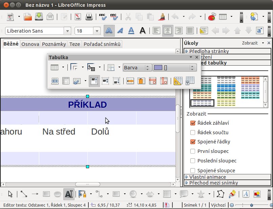Image resolution: width=273 pixels, height=209 pixels.
Task: Open the Zobrazit menu in Úkoly panel
Action: (x=253, y=43)
